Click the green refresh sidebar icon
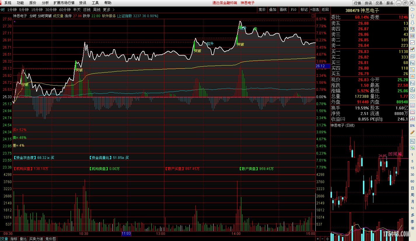Image resolution: width=416 pixels, height=241 pixels. (x=412, y=148)
